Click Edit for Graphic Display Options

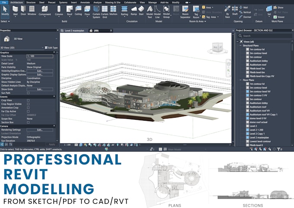[40, 75]
